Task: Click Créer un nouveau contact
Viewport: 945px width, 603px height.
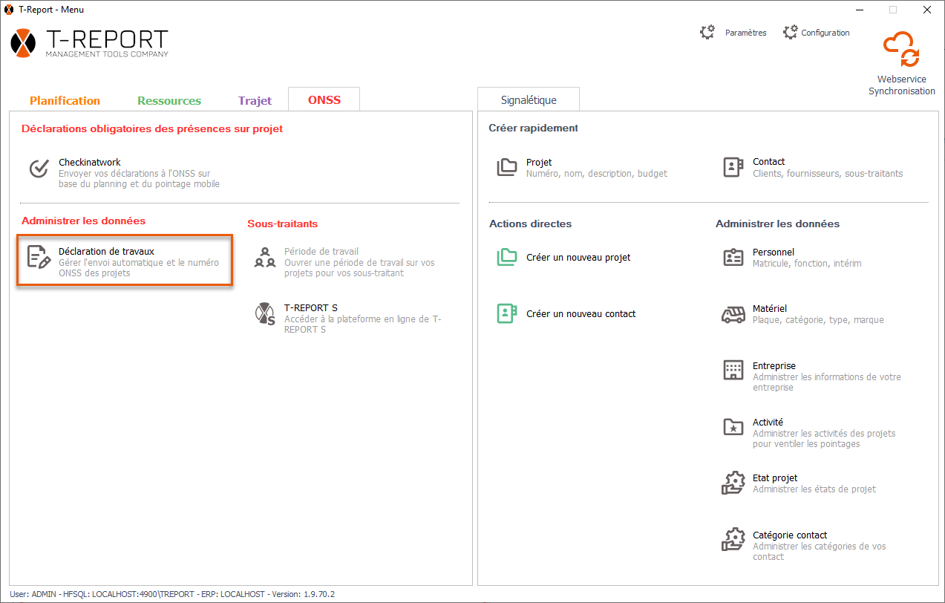Action: (581, 314)
